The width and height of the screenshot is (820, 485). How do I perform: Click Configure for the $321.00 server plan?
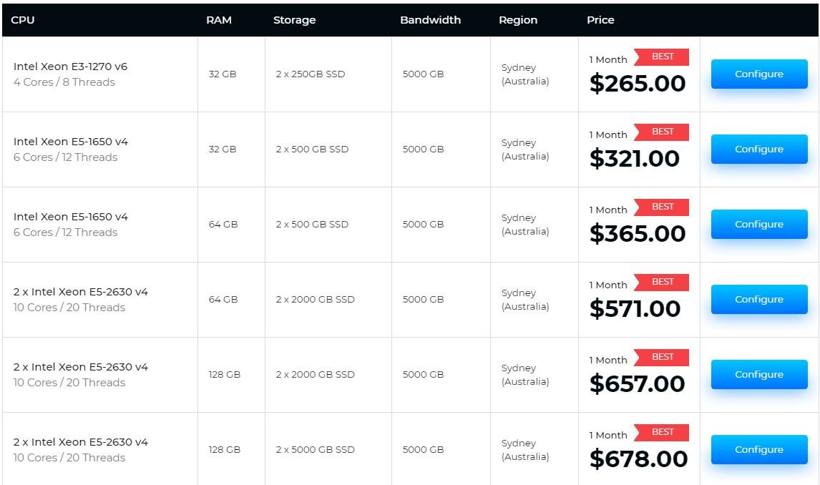(758, 149)
